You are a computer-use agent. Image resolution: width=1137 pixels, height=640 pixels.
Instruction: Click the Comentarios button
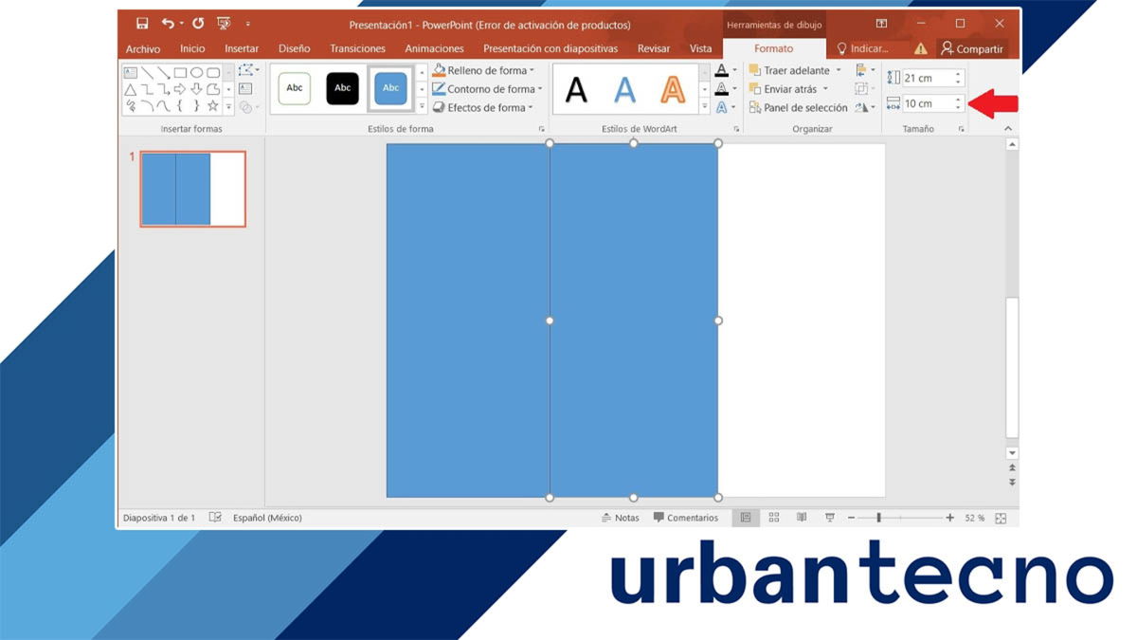[x=686, y=518]
